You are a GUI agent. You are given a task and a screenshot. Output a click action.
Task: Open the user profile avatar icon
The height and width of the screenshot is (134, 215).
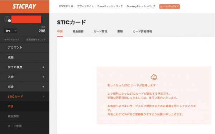tap(8, 19)
